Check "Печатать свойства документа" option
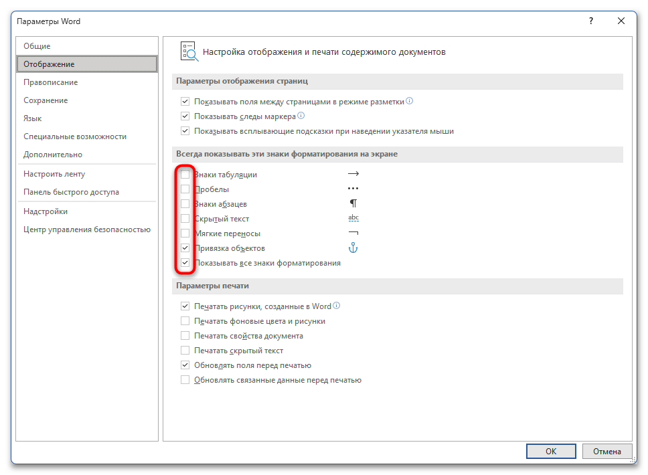Screen dimensions: 648x475 tap(185, 336)
